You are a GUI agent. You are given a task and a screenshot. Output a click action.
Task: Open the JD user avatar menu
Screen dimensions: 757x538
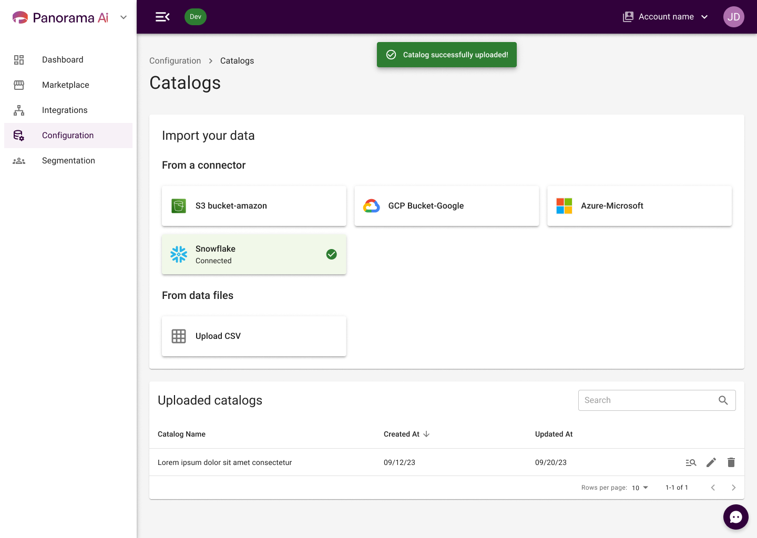[734, 17]
